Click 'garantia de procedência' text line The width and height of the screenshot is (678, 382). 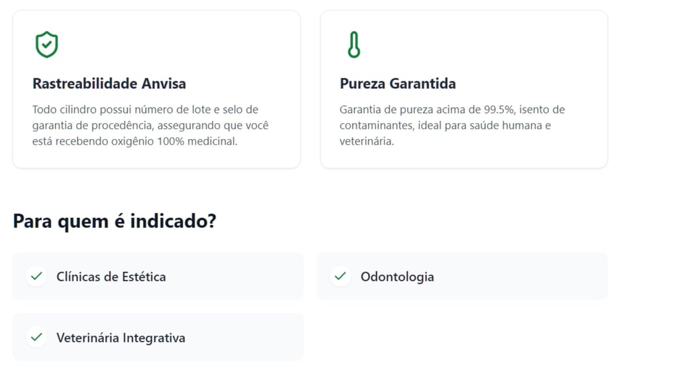93,125
